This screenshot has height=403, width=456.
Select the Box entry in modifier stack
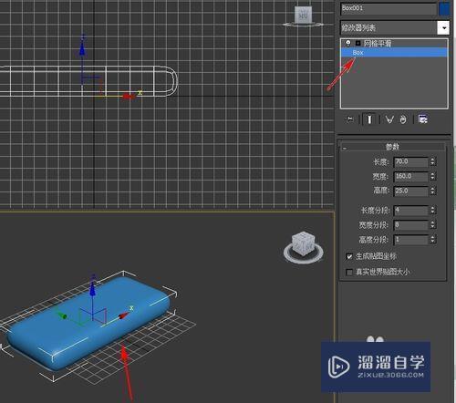394,53
